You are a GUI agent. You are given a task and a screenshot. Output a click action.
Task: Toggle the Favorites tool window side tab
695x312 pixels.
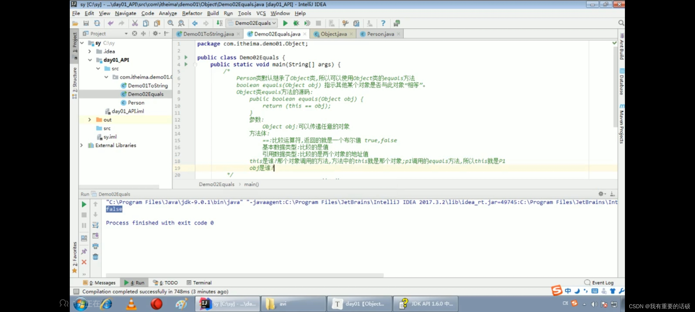tap(75, 257)
